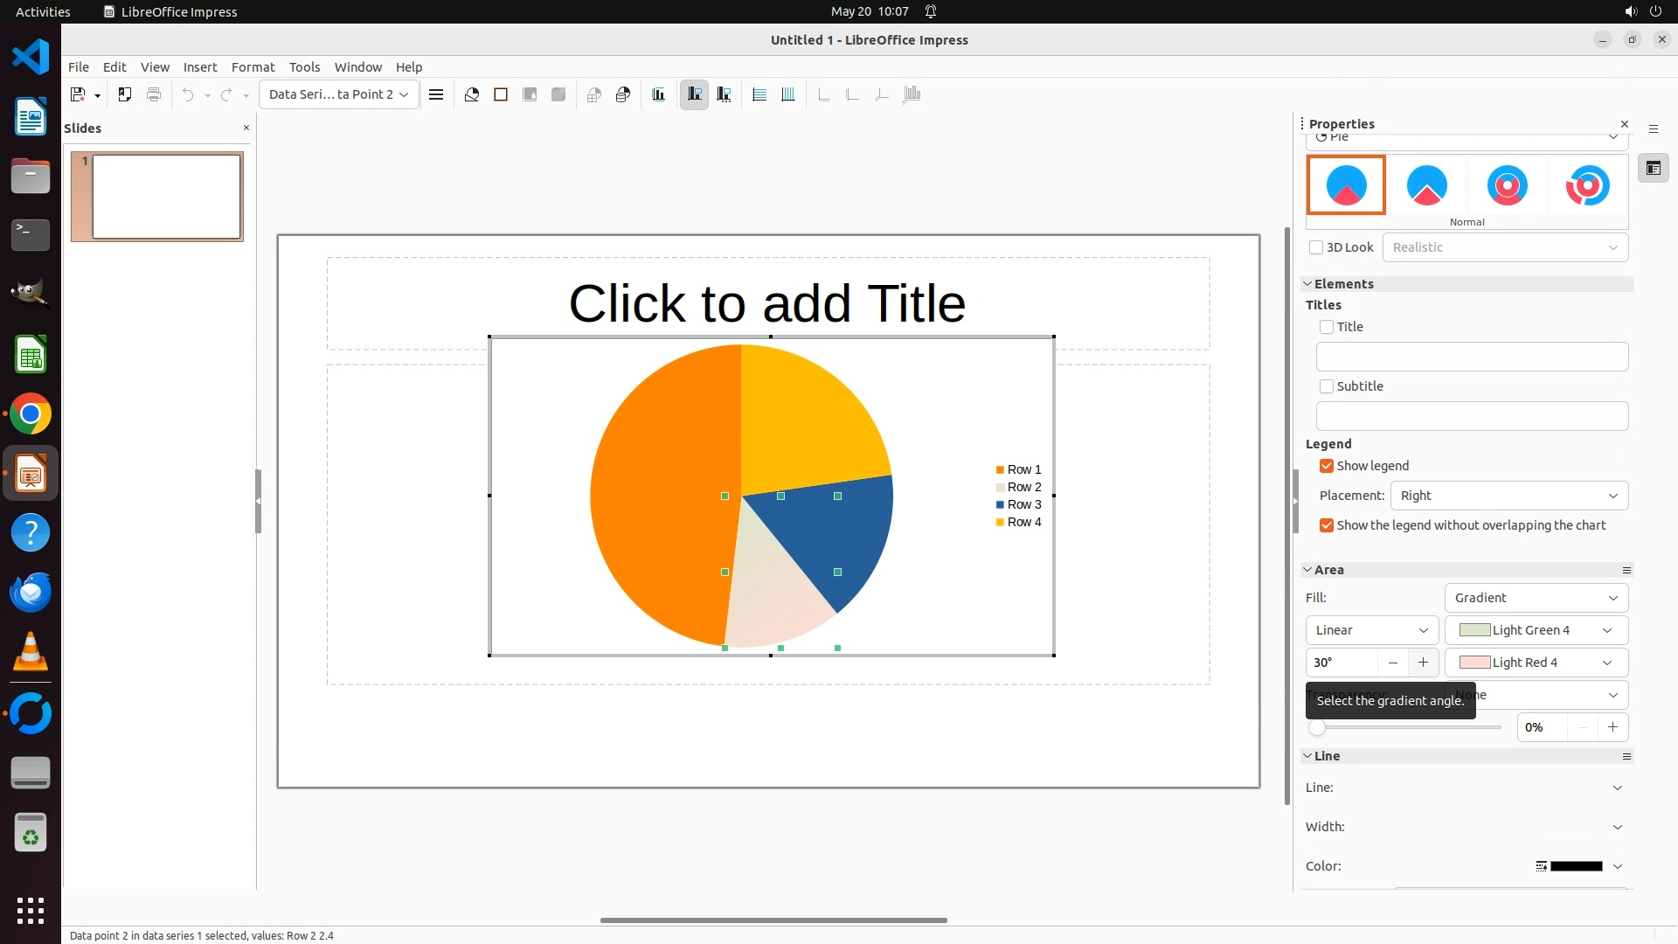Screen dimensions: 1678x944
Task: Click the transparency slider handle
Action: [x=1317, y=727]
